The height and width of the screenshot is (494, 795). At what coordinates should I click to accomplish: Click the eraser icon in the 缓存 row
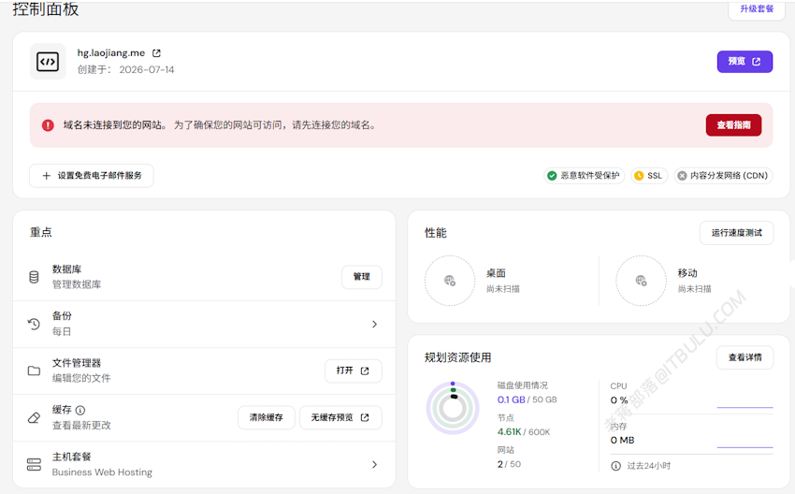(x=34, y=417)
